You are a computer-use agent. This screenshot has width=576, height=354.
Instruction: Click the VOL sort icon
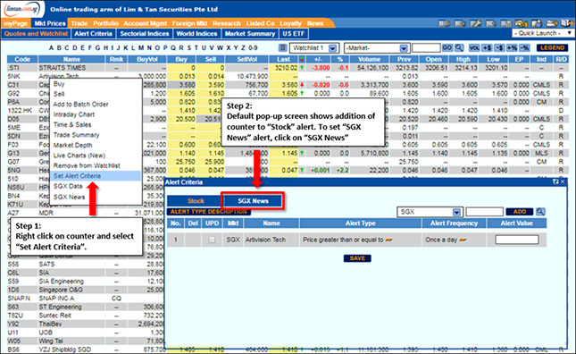coord(474,47)
